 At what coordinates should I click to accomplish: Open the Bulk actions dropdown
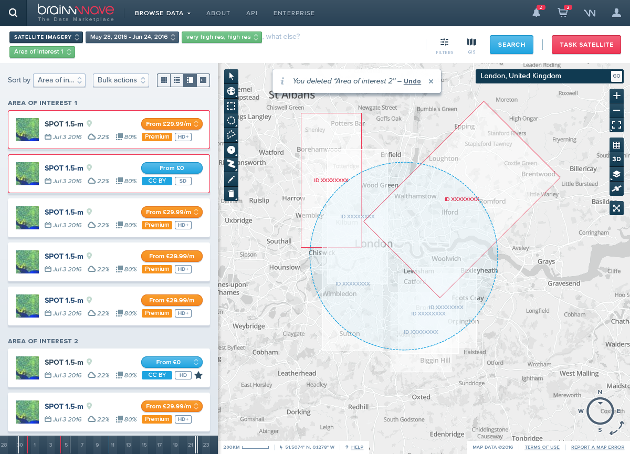point(121,80)
